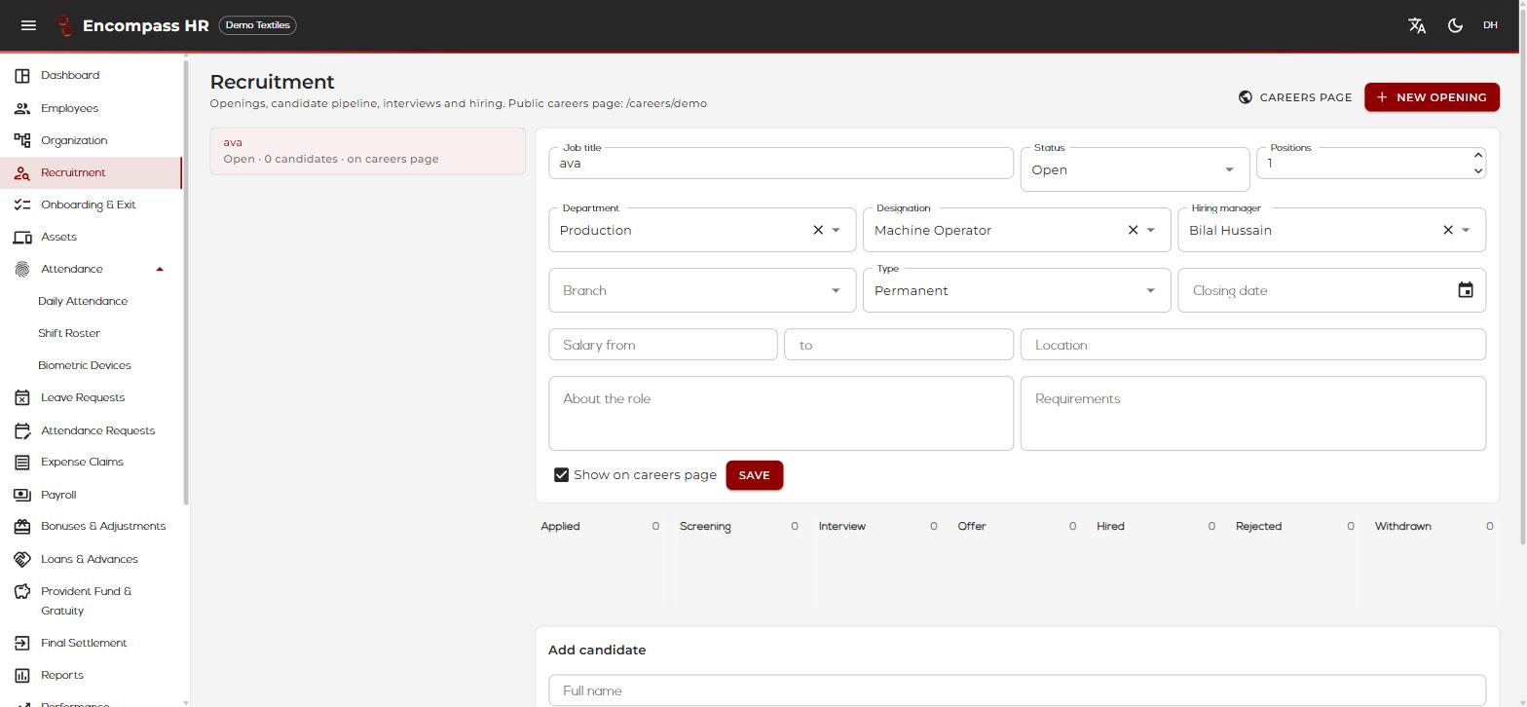
Task: Open the Type dropdown showing Permanent
Action: coord(1017,290)
